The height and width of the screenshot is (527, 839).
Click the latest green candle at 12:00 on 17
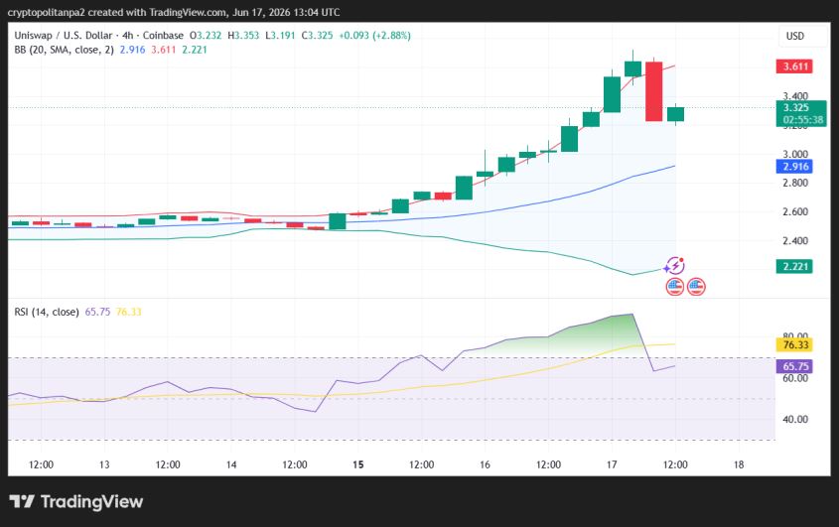coord(675,114)
